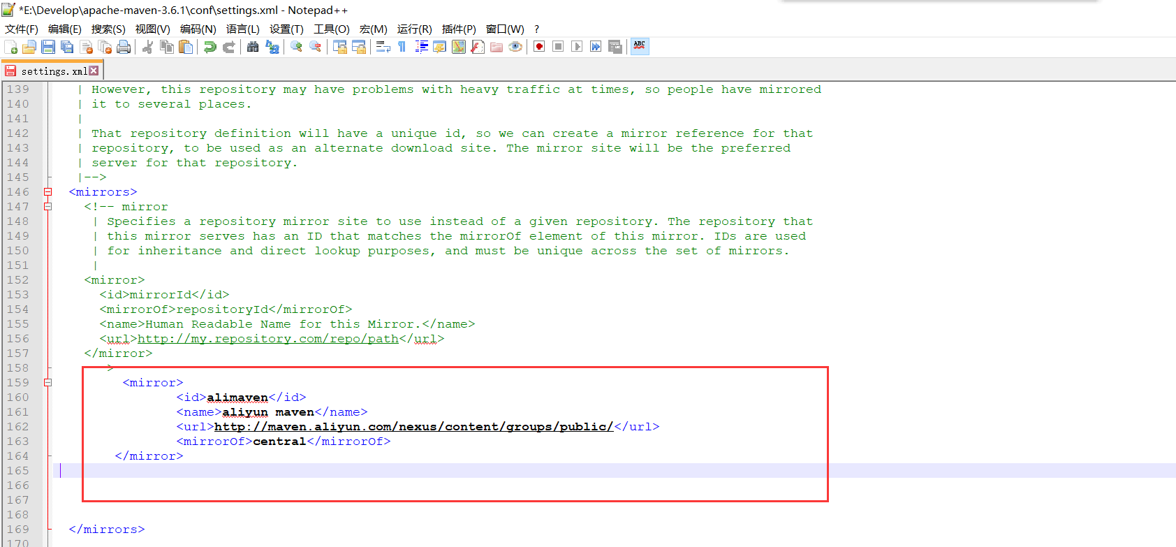The height and width of the screenshot is (547, 1176).
Task: Open the my.repository.com URL link
Action: click(x=268, y=339)
